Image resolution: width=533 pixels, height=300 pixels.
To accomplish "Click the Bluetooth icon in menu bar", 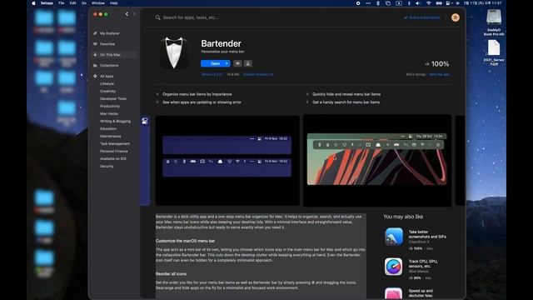I will pos(378,3).
